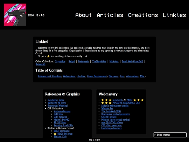Viewport: 189px width, 142px height.
Task: Open Melon's intro to web revival
Action: [115, 120]
